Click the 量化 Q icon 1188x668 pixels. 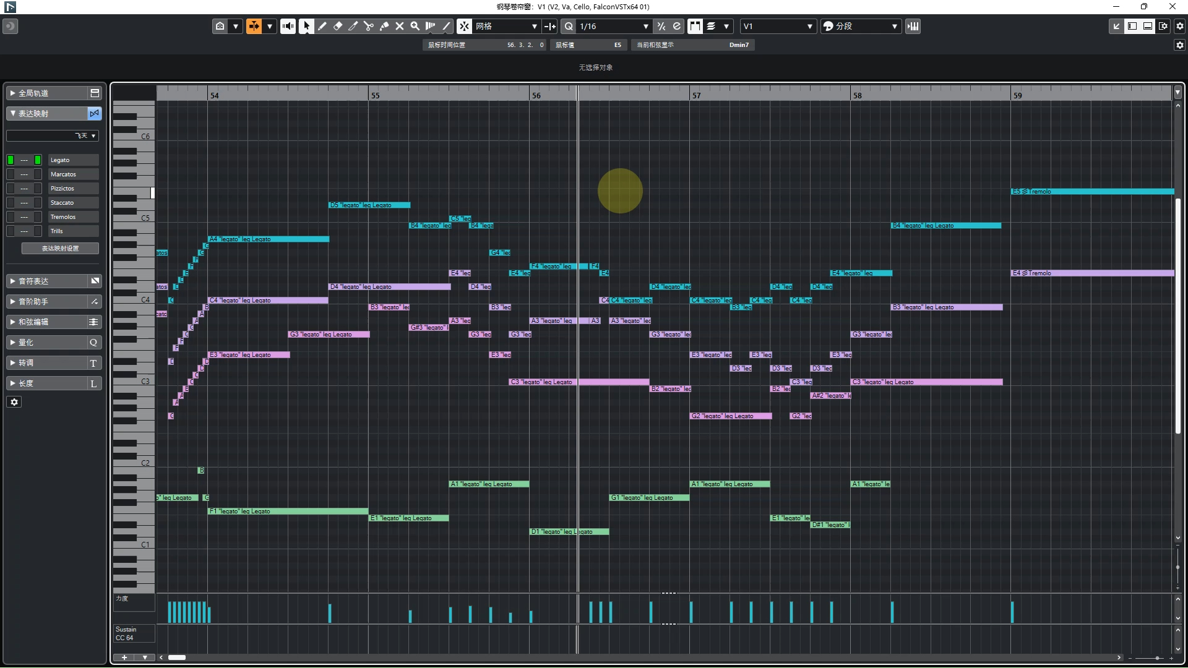pyautogui.click(x=94, y=342)
